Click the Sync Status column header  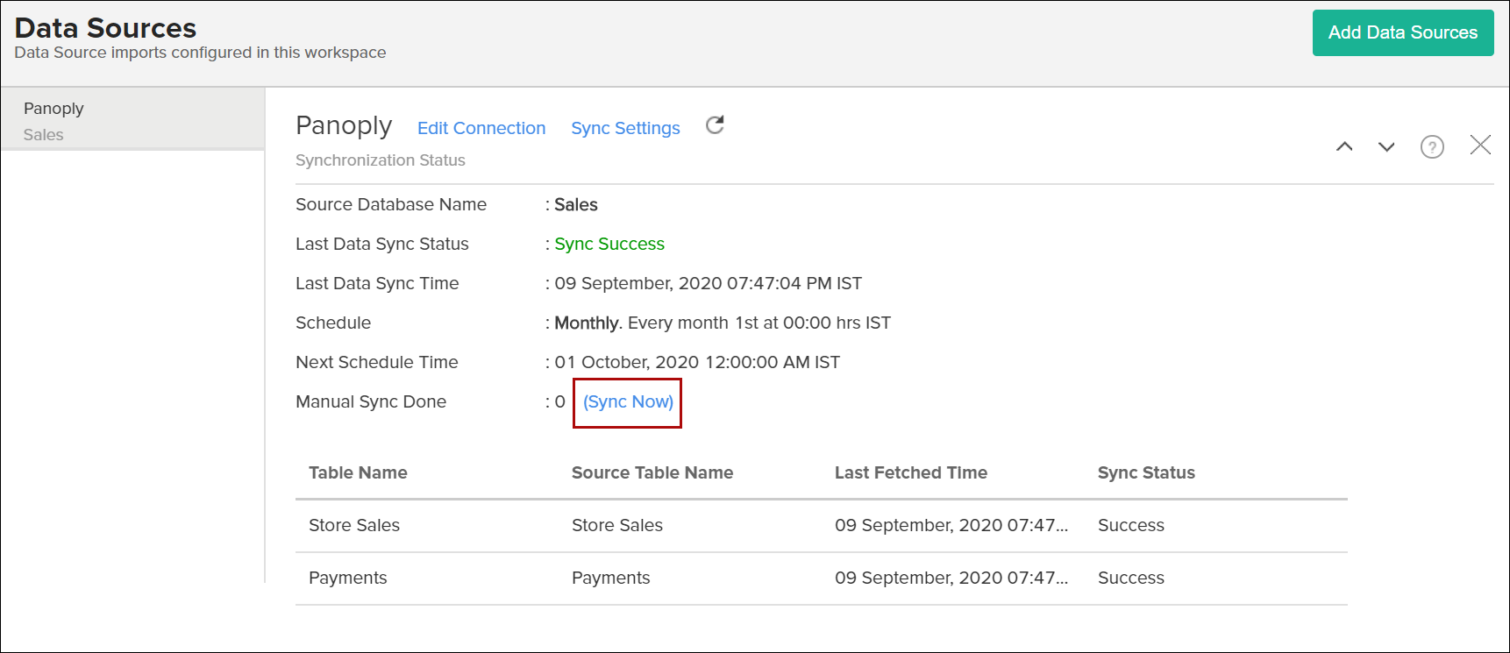[1146, 473]
